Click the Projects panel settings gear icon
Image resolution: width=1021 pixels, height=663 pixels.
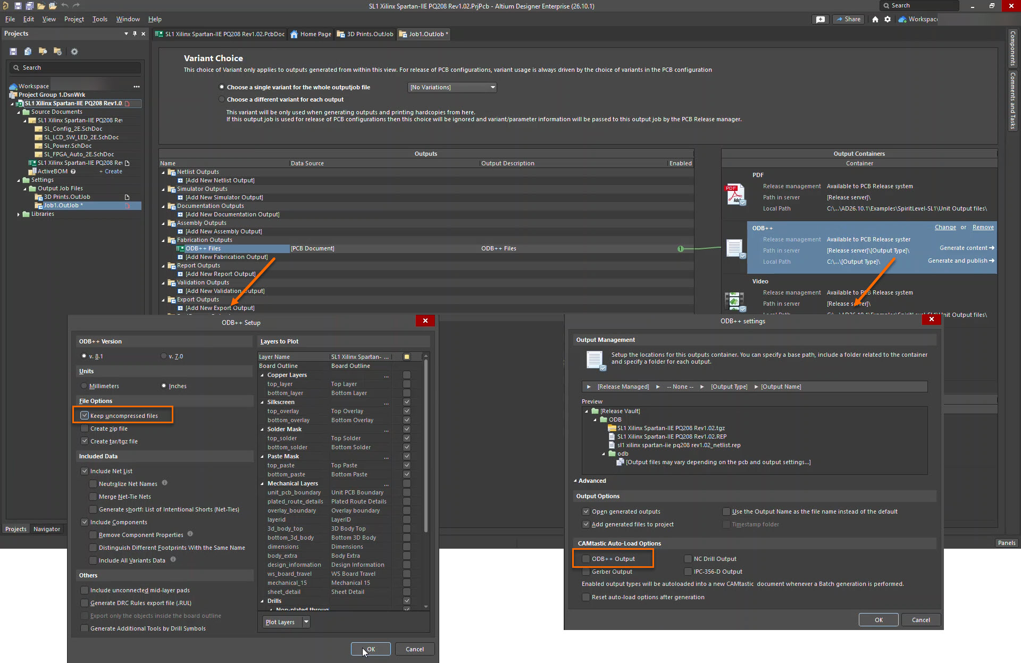point(74,52)
